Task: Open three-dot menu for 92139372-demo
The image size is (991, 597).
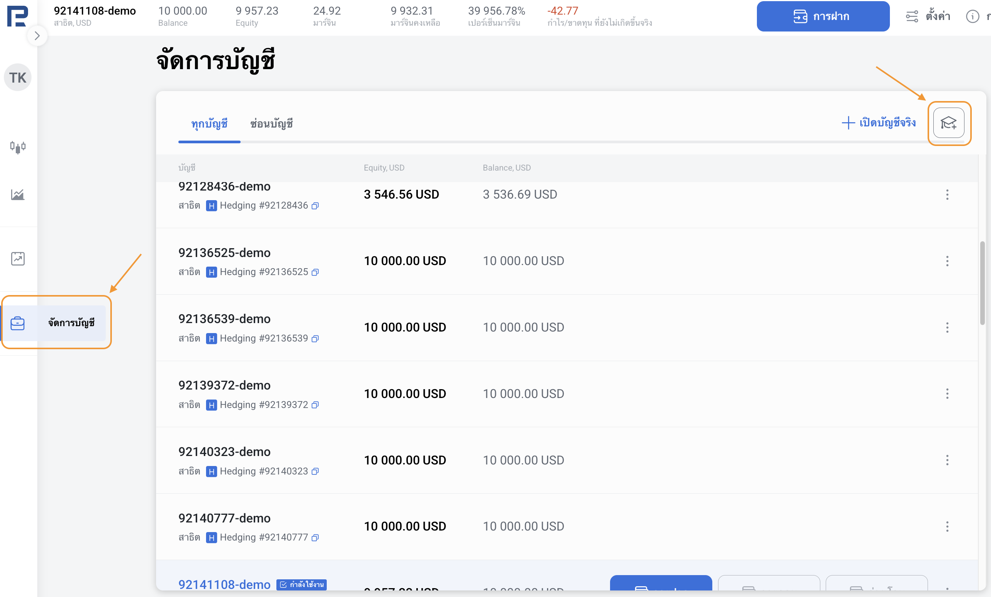Action: pyautogui.click(x=947, y=393)
